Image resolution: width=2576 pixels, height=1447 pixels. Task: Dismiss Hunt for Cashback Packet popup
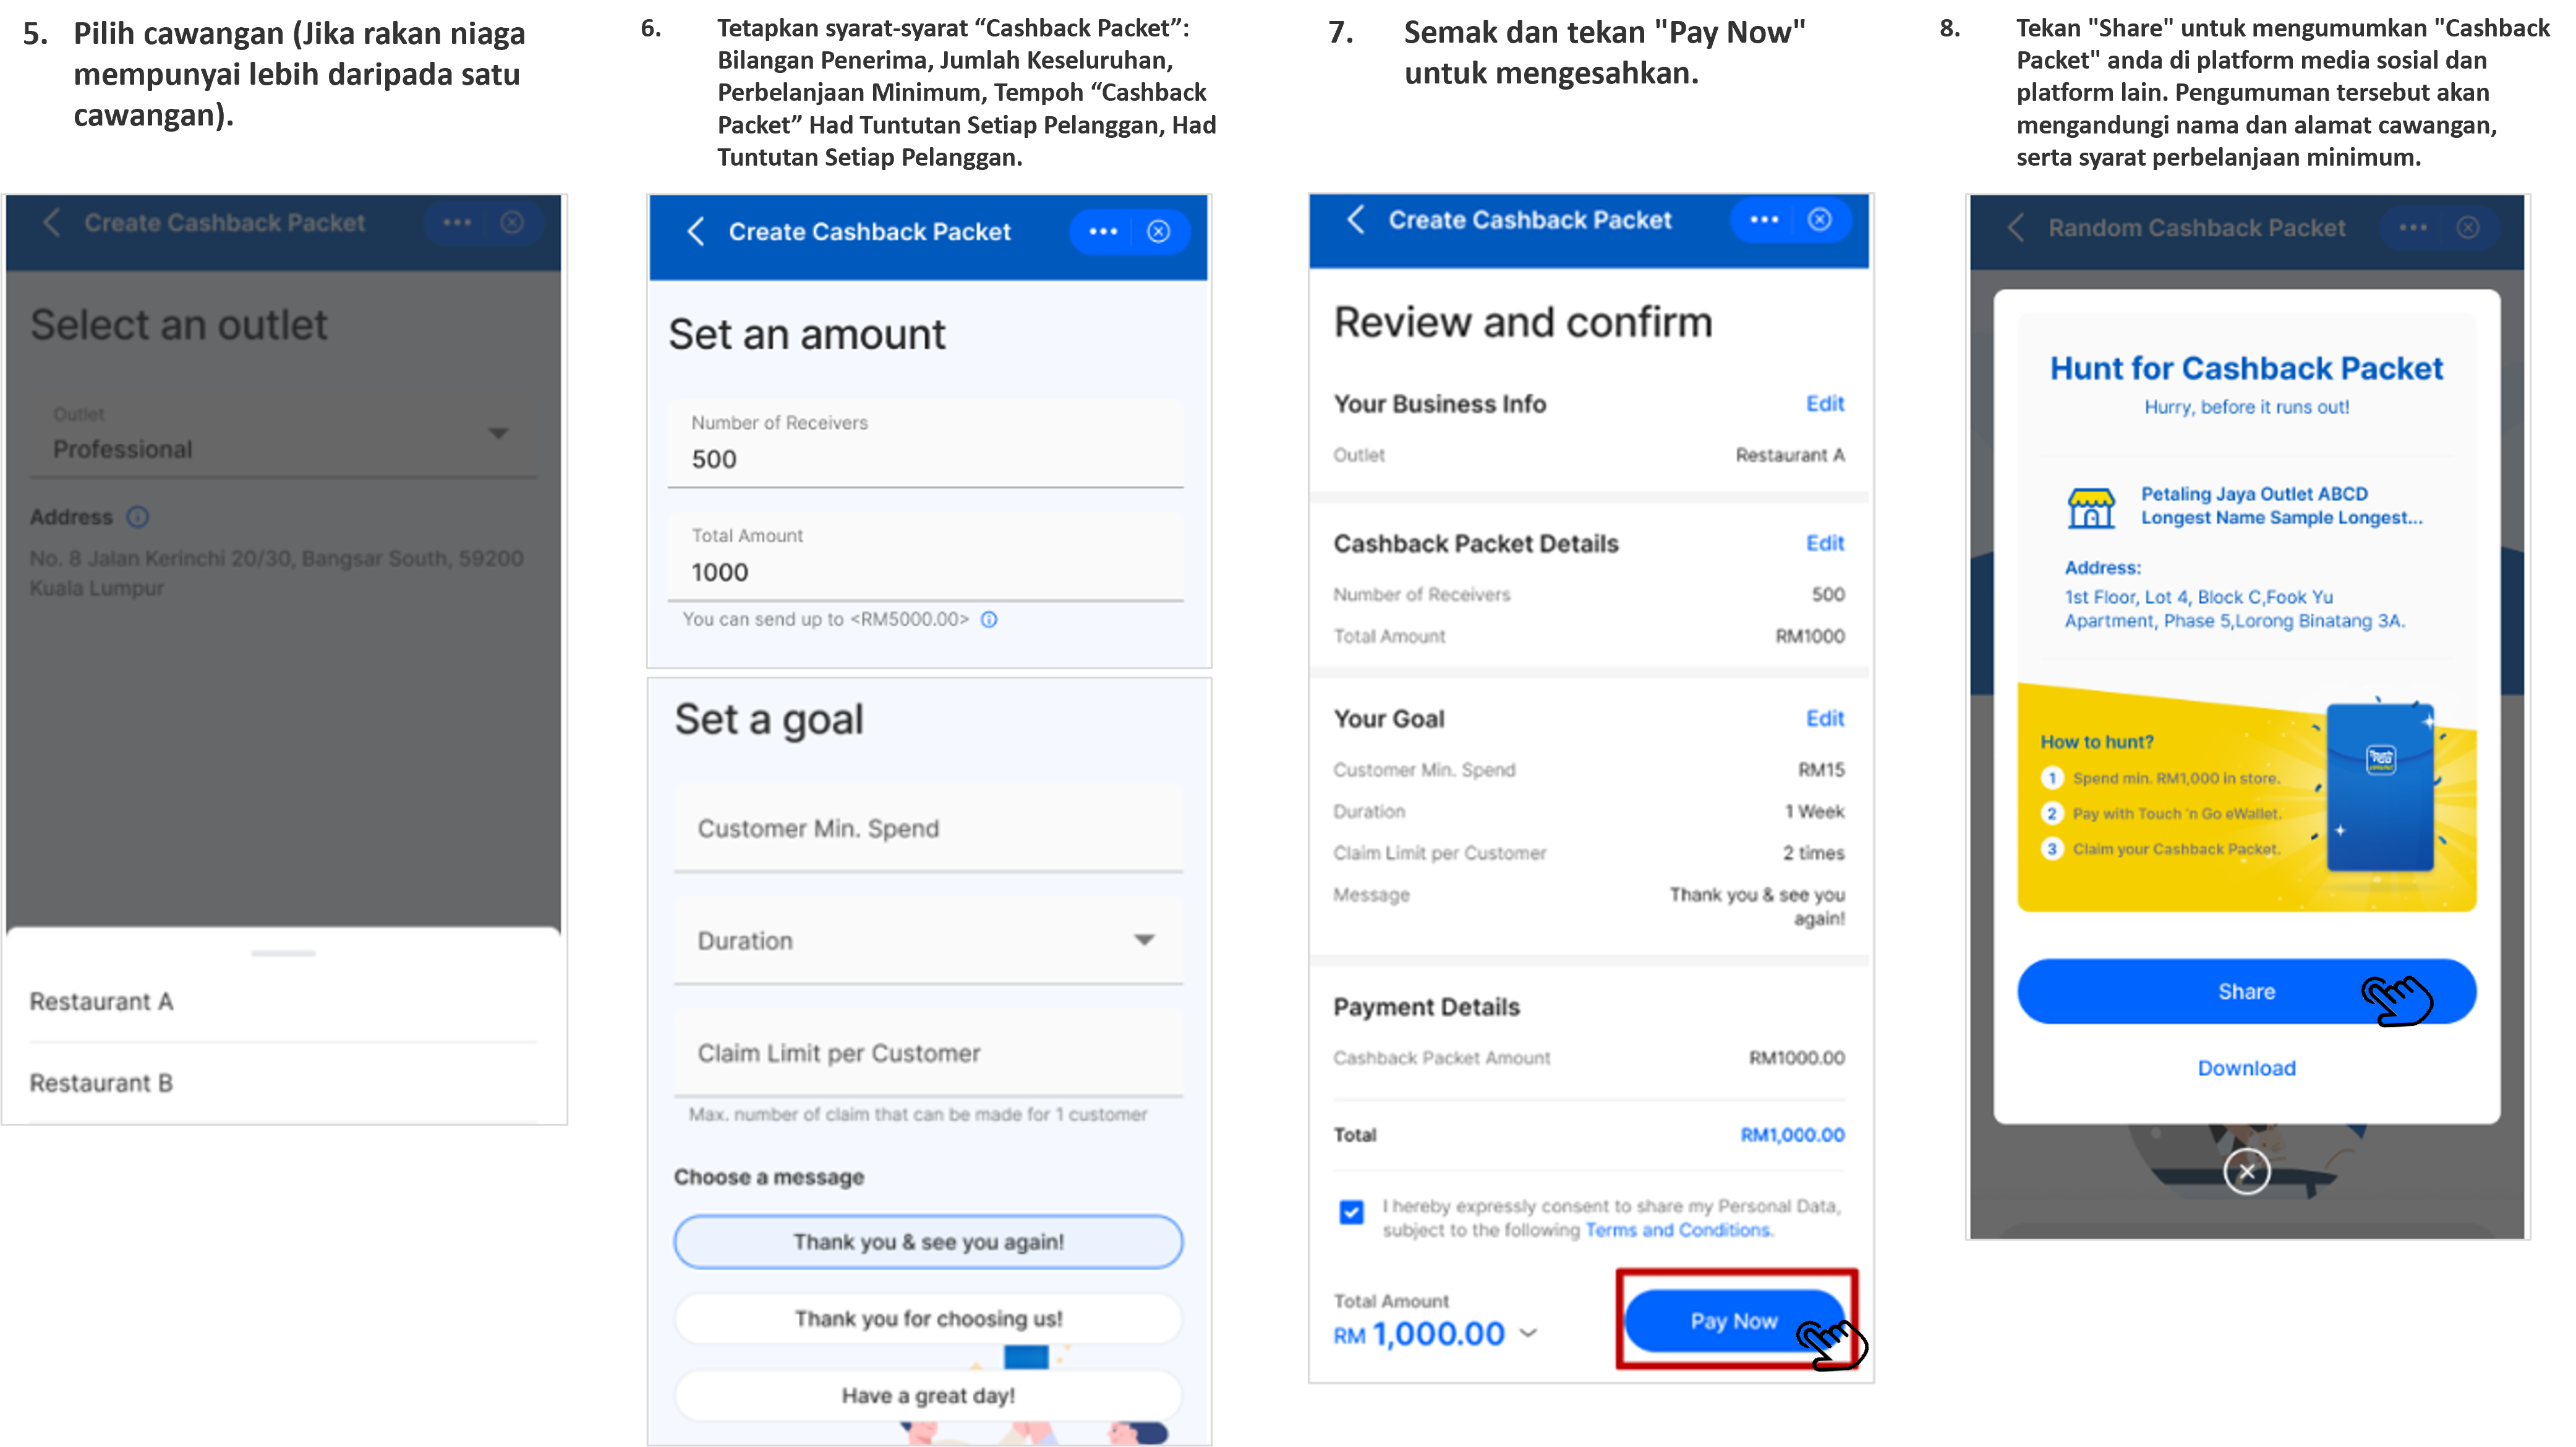point(2246,1171)
